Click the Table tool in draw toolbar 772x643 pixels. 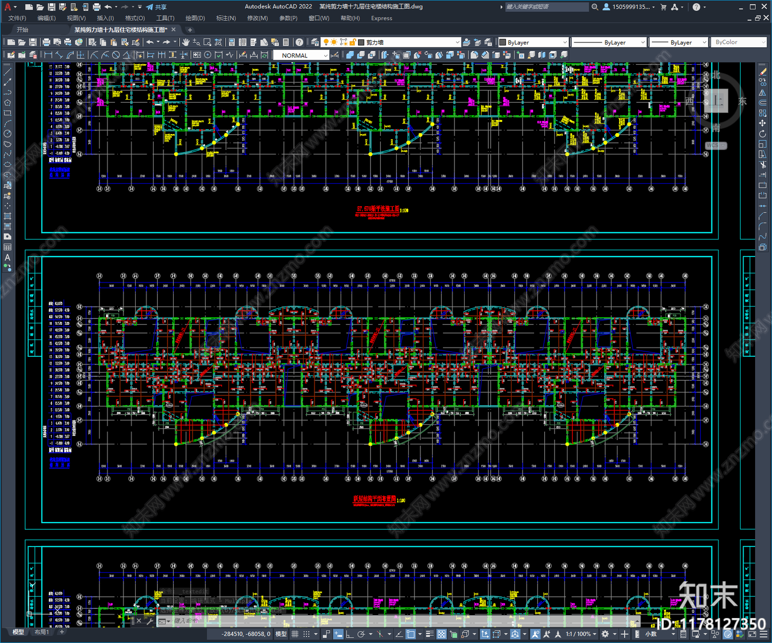[7, 247]
